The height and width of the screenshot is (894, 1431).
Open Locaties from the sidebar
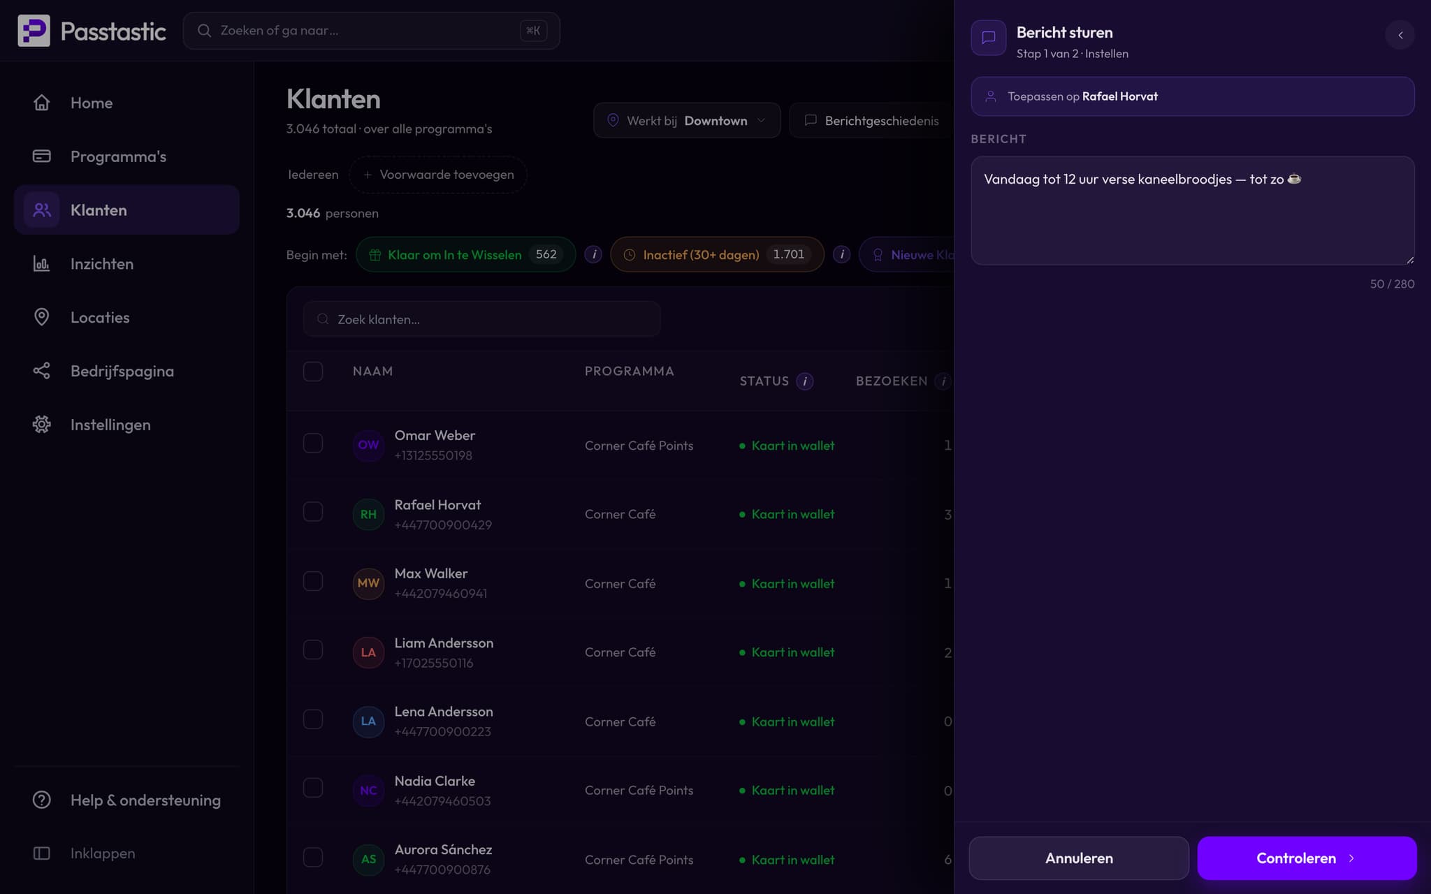(x=126, y=317)
